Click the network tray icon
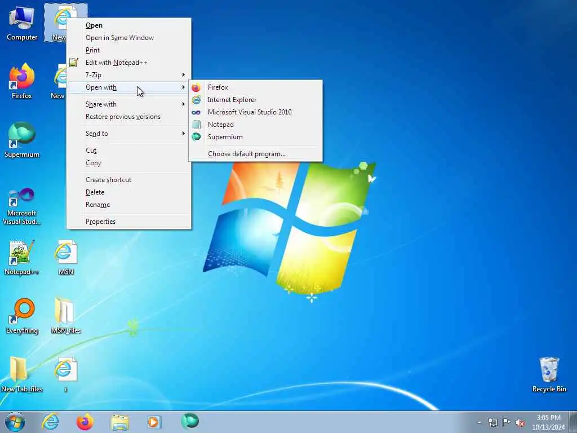The height and width of the screenshot is (433, 577). [492, 422]
